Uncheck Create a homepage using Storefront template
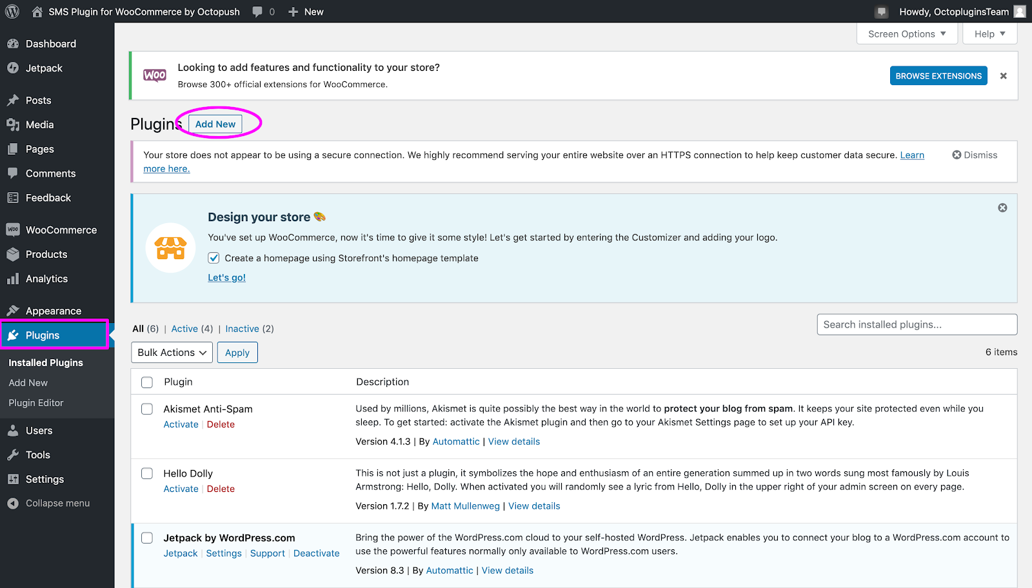The image size is (1032, 588). pyautogui.click(x=213, y=258)
